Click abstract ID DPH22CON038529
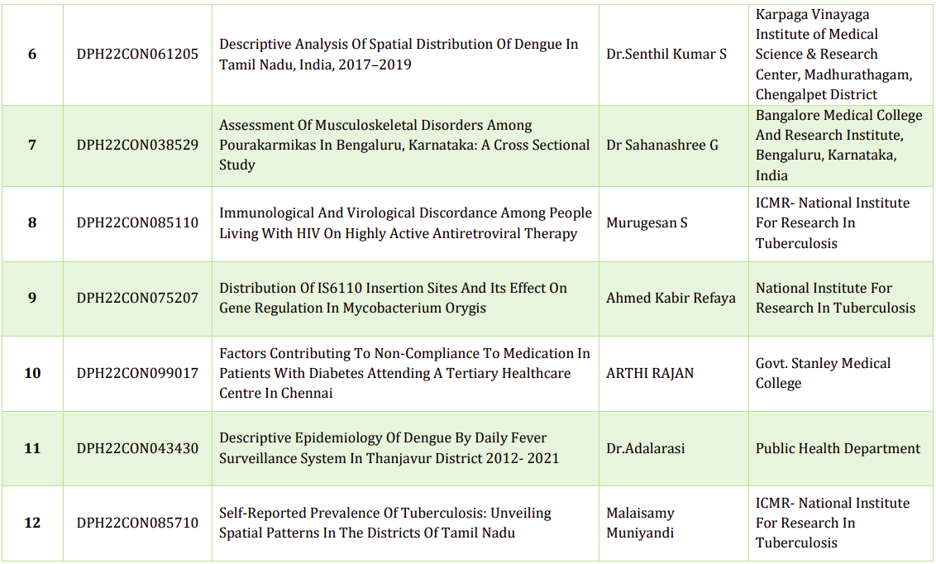This screenshot has width=936, height=564. pyautogui.click(x=137, y=146)
